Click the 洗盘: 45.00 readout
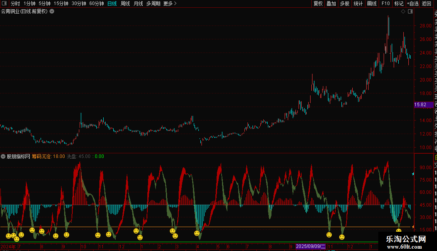 click(x=79, y=156)
